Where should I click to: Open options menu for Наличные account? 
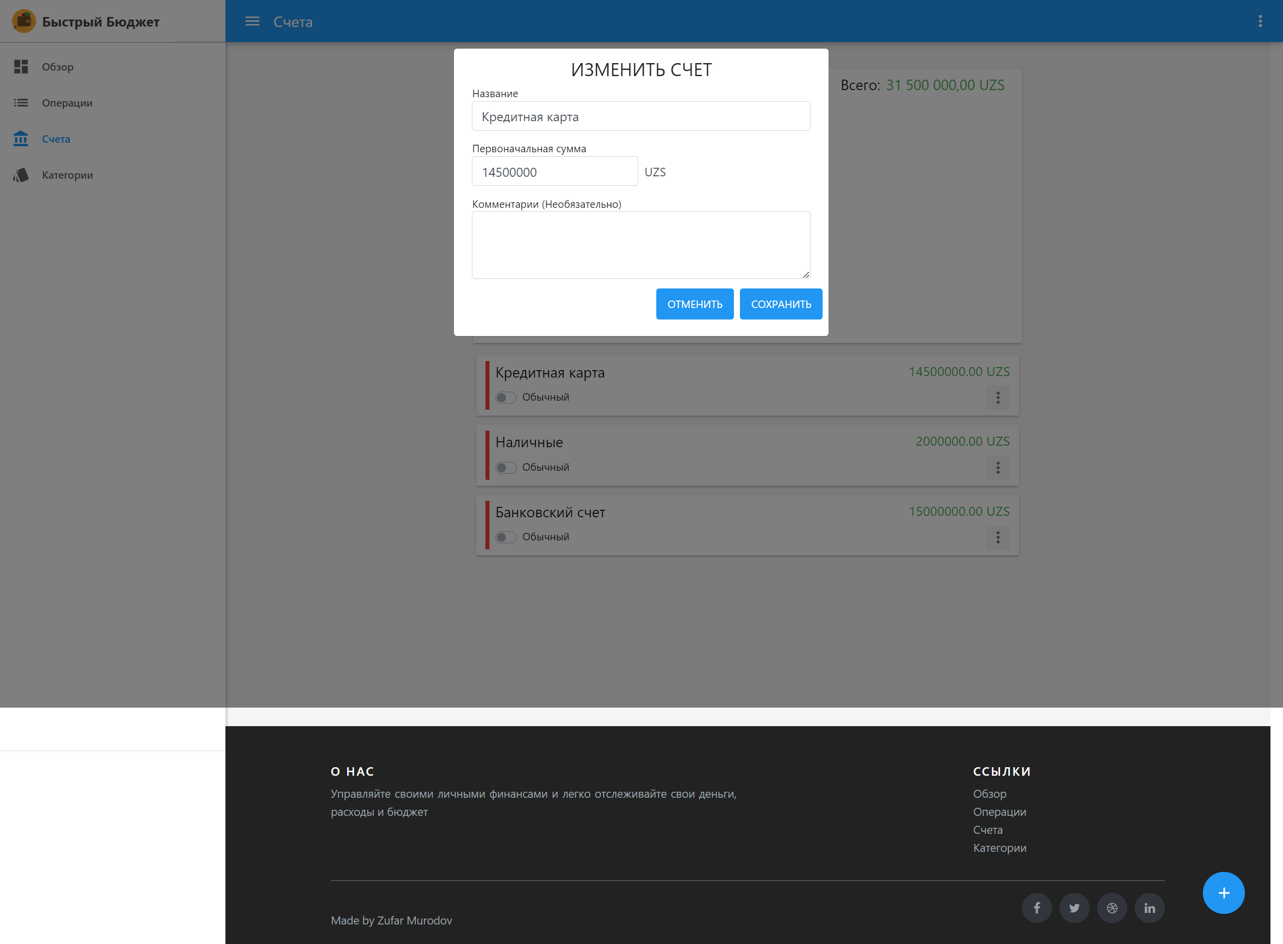997,468
